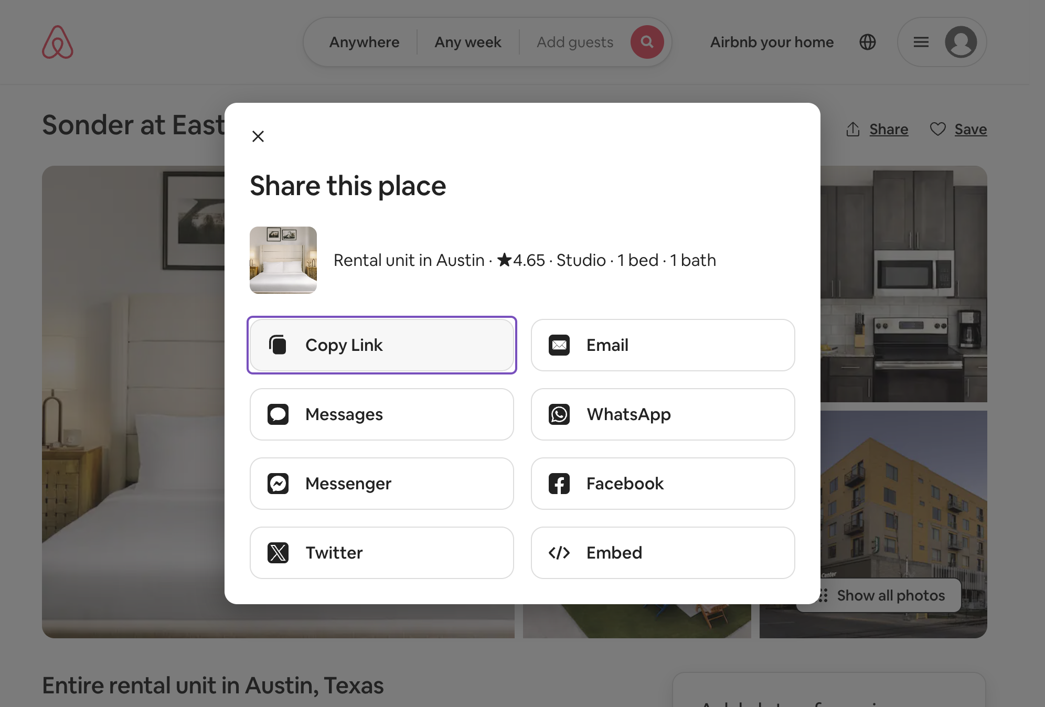The height and width of the screenshot is (707, 1045).
Task: Open the Airbnb your home link
Action: coord(772,42)
